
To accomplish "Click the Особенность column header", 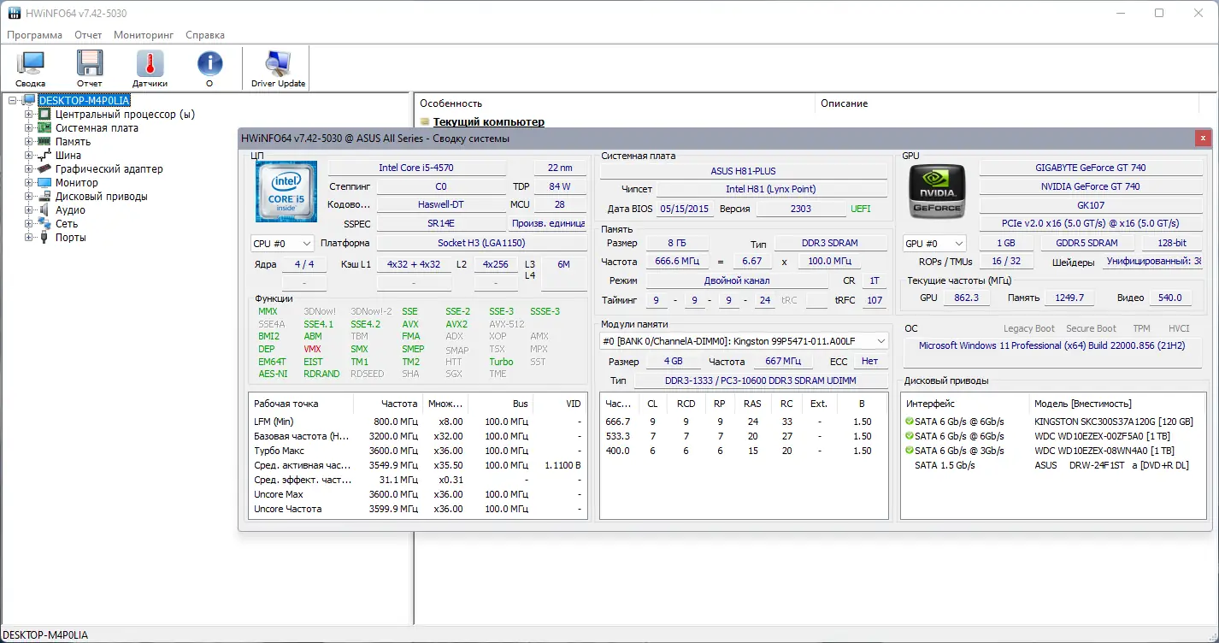I will pyautogui.click(x=615, y=103).
